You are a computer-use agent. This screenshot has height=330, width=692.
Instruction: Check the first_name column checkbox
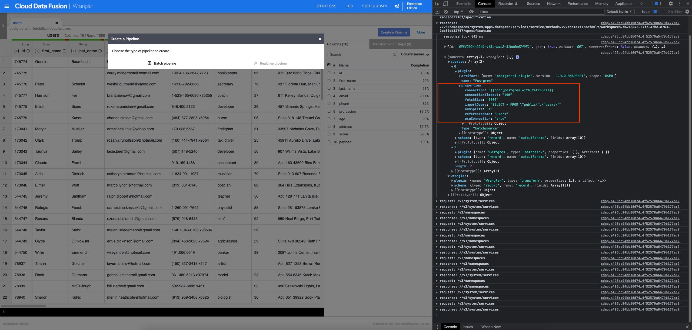(x=64, y=51)
